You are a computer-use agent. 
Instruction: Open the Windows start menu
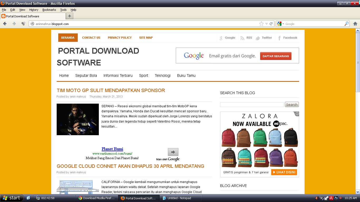(12, 198)
